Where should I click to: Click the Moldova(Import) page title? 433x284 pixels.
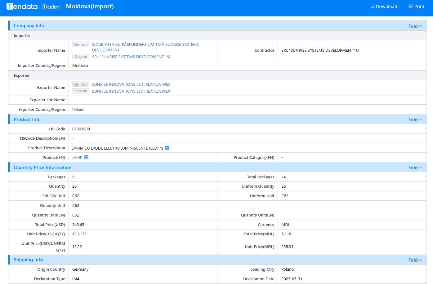point(90,7)
